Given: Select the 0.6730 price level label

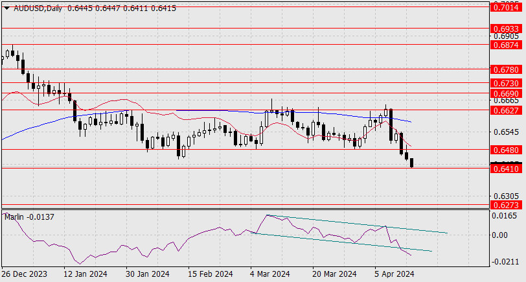Looking at the screenshot, I should [x=506, y=84].
